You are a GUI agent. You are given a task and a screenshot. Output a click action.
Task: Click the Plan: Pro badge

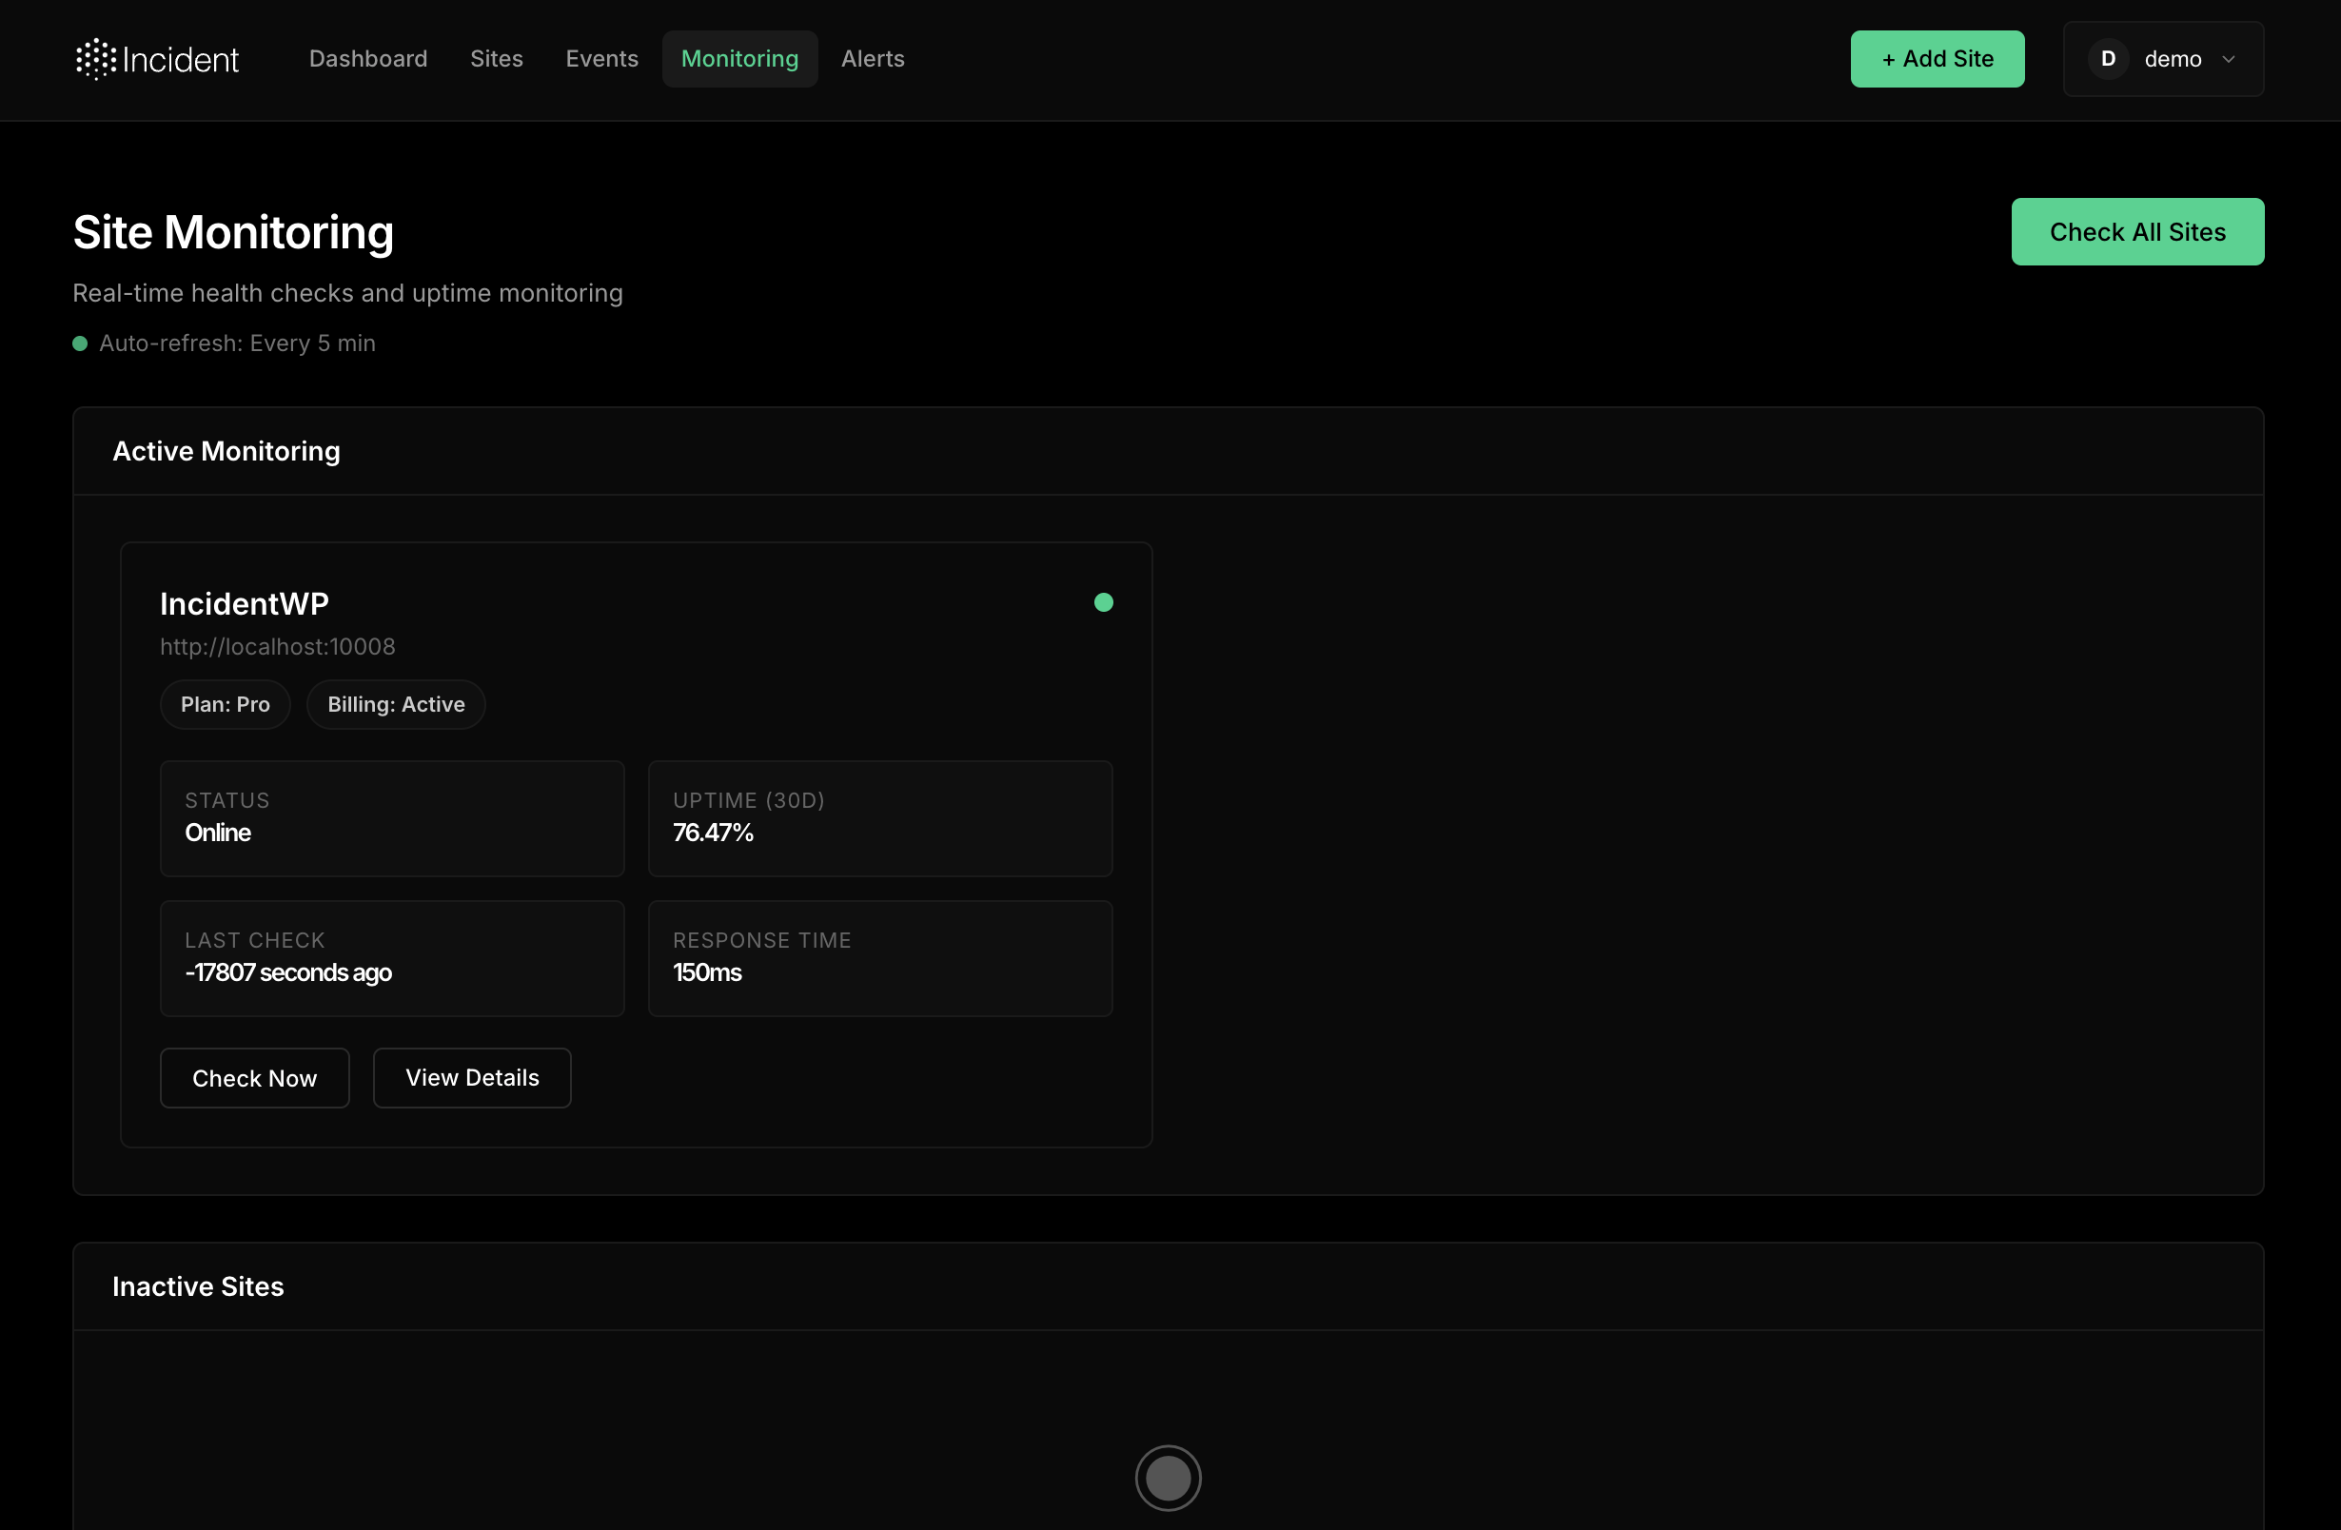[x=225, y=704]
